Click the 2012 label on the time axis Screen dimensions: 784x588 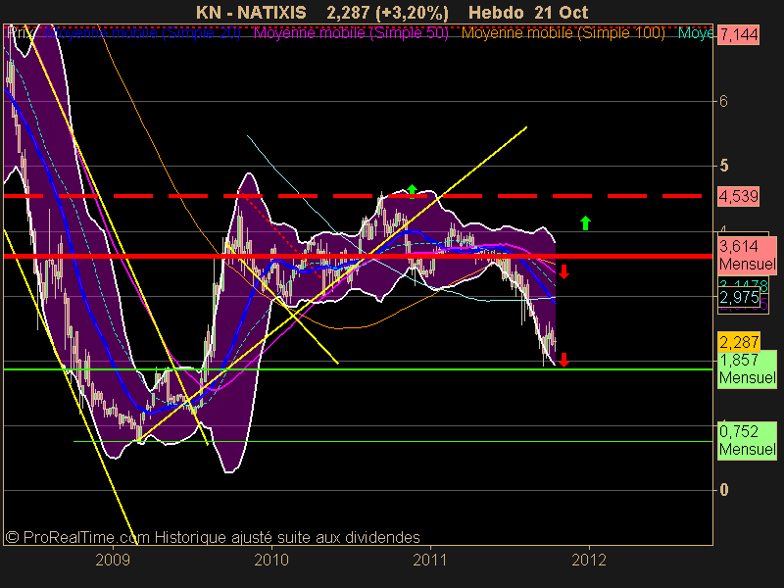pos(589,560)
